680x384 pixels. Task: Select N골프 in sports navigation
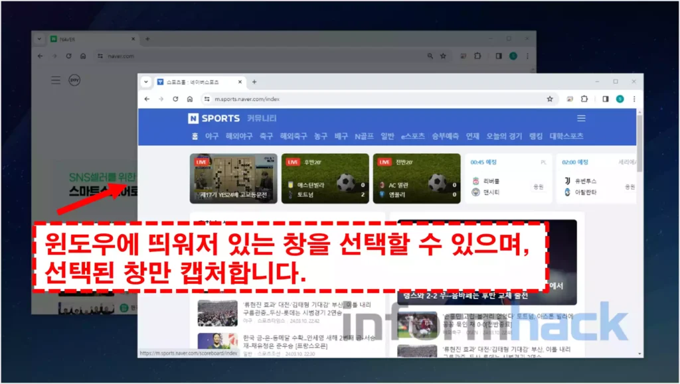364,137
